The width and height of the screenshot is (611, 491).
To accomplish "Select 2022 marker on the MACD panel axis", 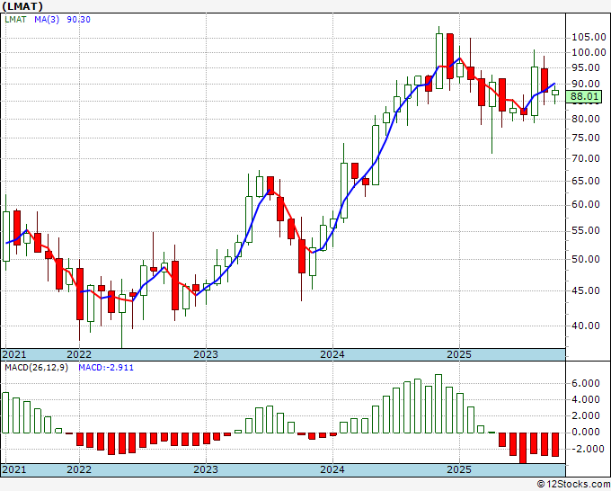I will click(x=79, y=469).
